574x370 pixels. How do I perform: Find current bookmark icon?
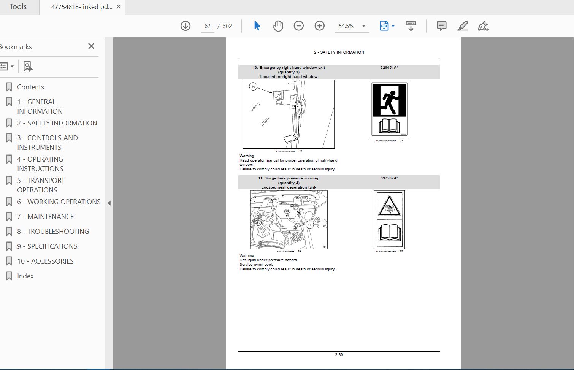click(x=28, y=66)
